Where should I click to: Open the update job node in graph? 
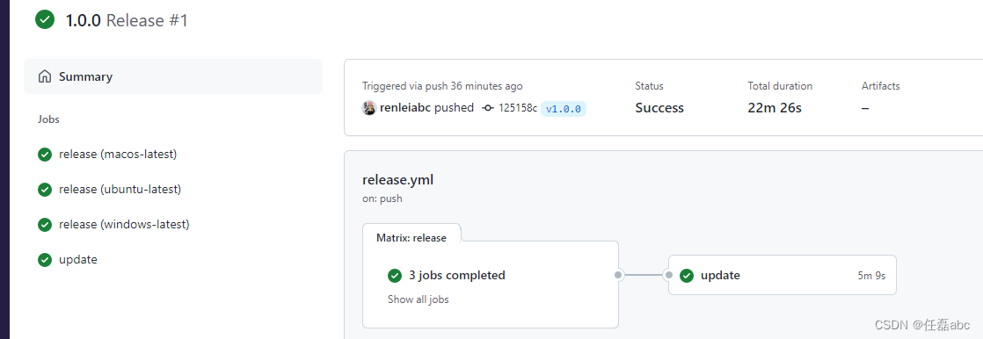point(783,275)
